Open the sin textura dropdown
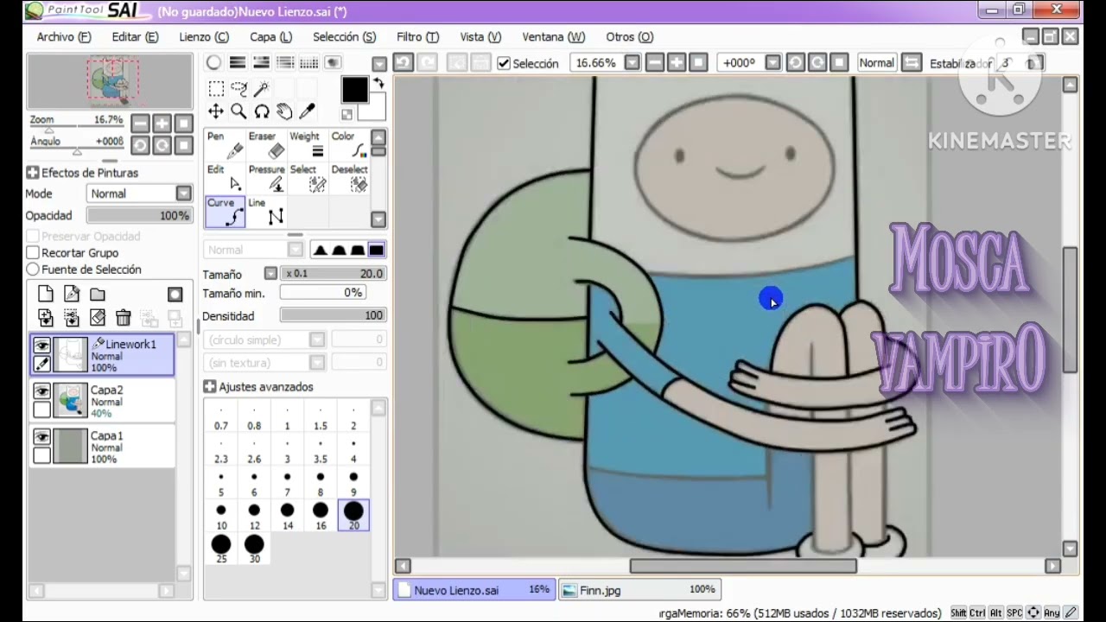1106x622 pixels. click(x=317, y=363)
